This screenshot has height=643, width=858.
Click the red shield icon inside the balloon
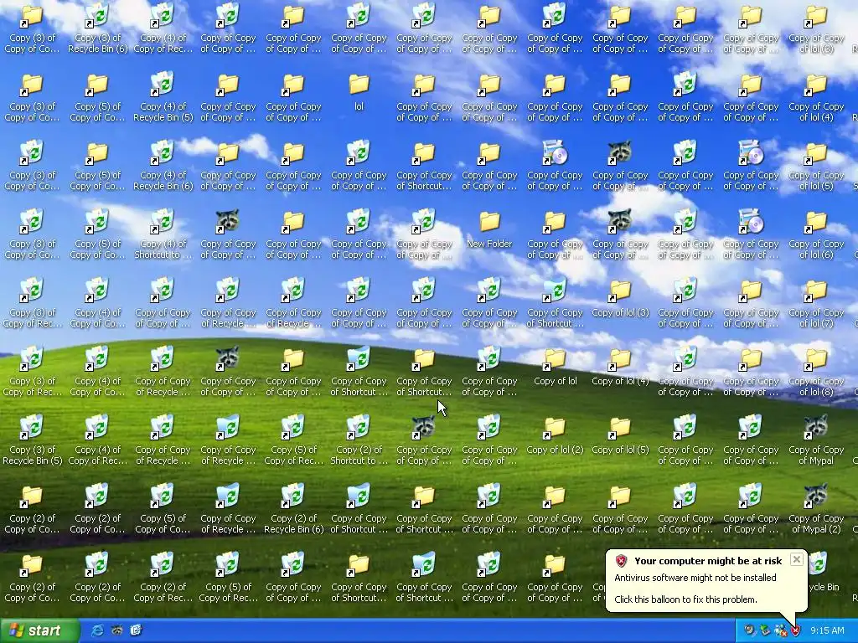[621, 560]
